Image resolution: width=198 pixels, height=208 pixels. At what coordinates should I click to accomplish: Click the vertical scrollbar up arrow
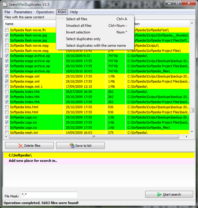192,23
